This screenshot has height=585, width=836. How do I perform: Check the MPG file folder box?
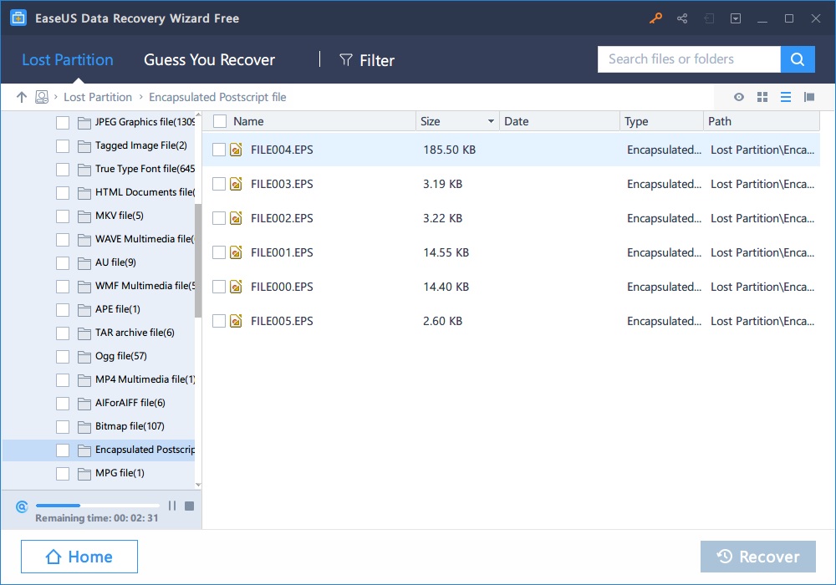coord(63,474)
